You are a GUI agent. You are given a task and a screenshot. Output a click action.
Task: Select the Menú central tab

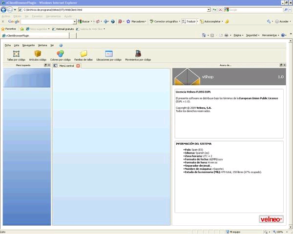point(67,66)
